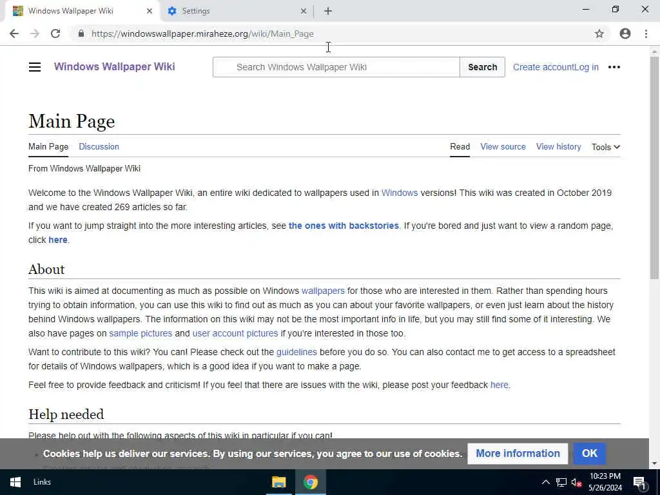Reload the current page
Screen dimensions: 660x495
[x=55, y=34]
